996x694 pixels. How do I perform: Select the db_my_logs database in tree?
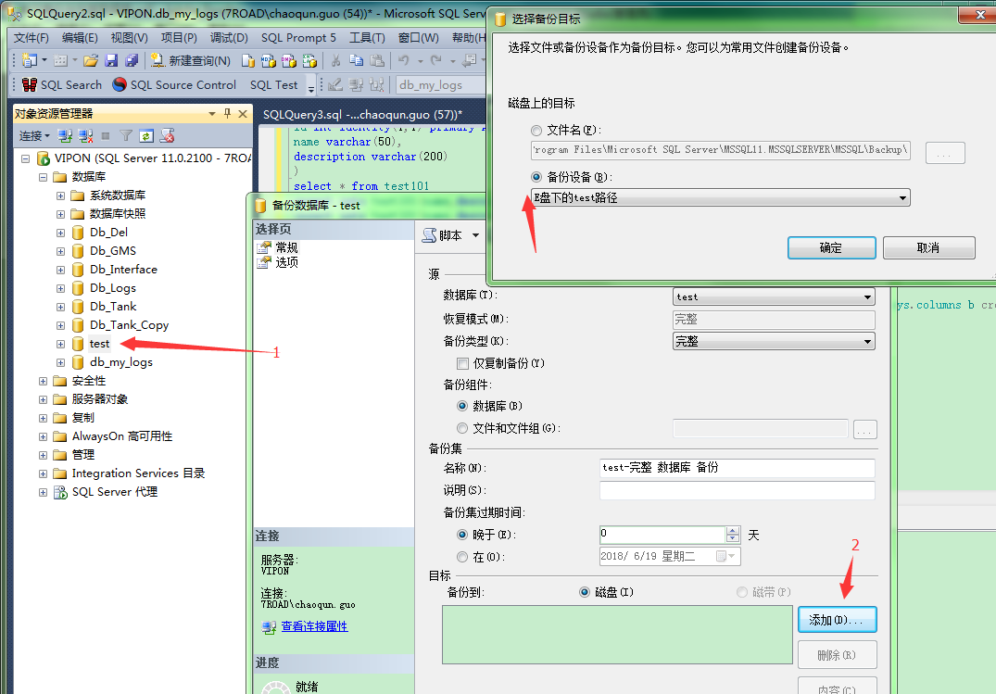pos(120,362)
